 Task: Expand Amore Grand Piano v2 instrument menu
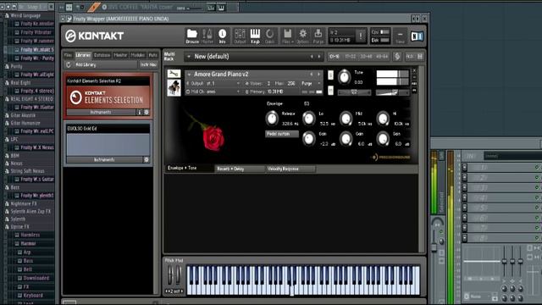189,75
